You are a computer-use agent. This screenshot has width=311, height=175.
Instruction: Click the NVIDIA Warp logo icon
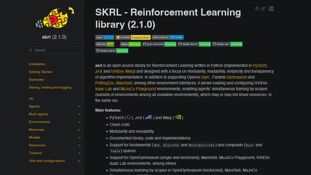tap(178, 117)
